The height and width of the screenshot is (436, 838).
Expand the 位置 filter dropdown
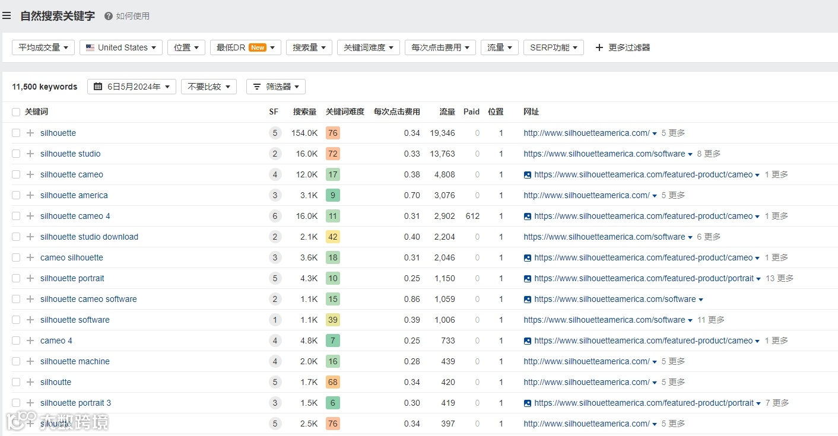(x=186, y=47)
